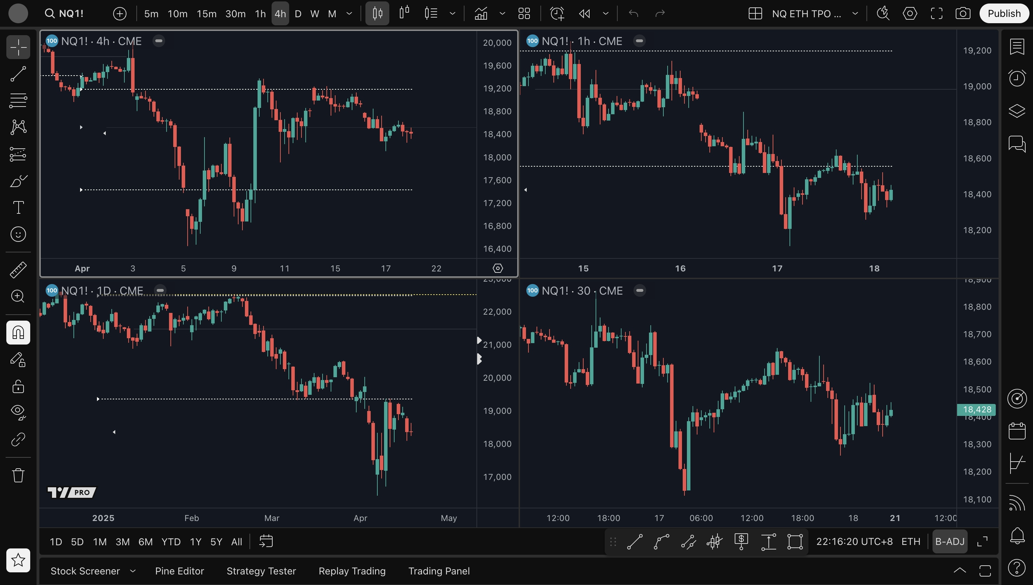1033x585 pixels.
Task: Expand more time intervals chevron
Action: point(349,14)
